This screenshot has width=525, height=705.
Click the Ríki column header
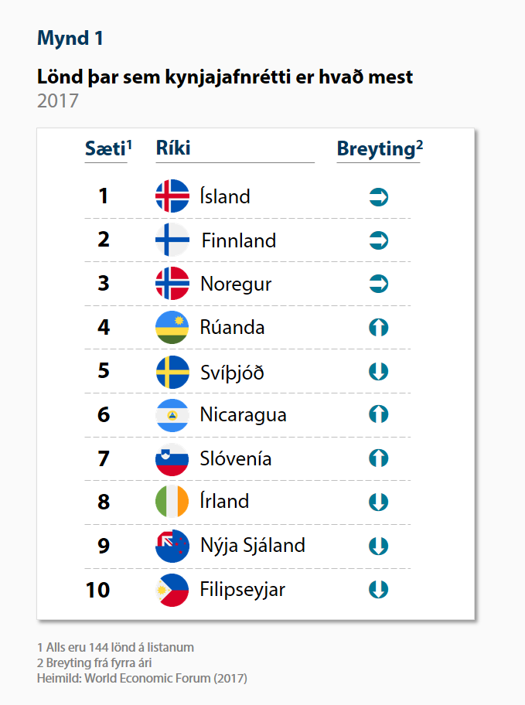[x=173, y=148]
